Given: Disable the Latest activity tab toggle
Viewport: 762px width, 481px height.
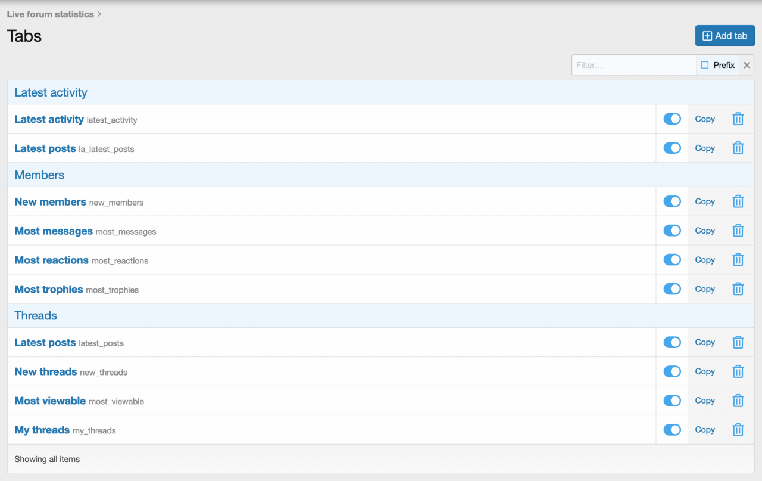Looking at the screenshot, I should tap(672, 119).
